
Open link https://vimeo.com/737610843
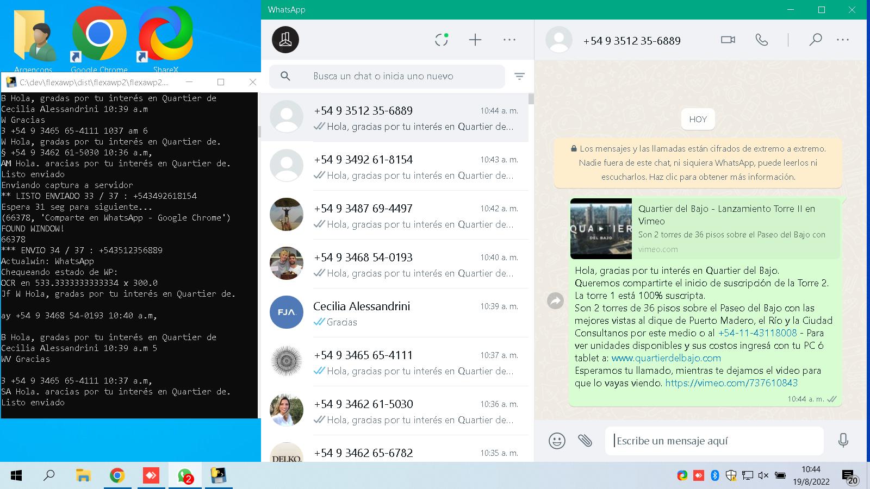[x=731, y=383]
